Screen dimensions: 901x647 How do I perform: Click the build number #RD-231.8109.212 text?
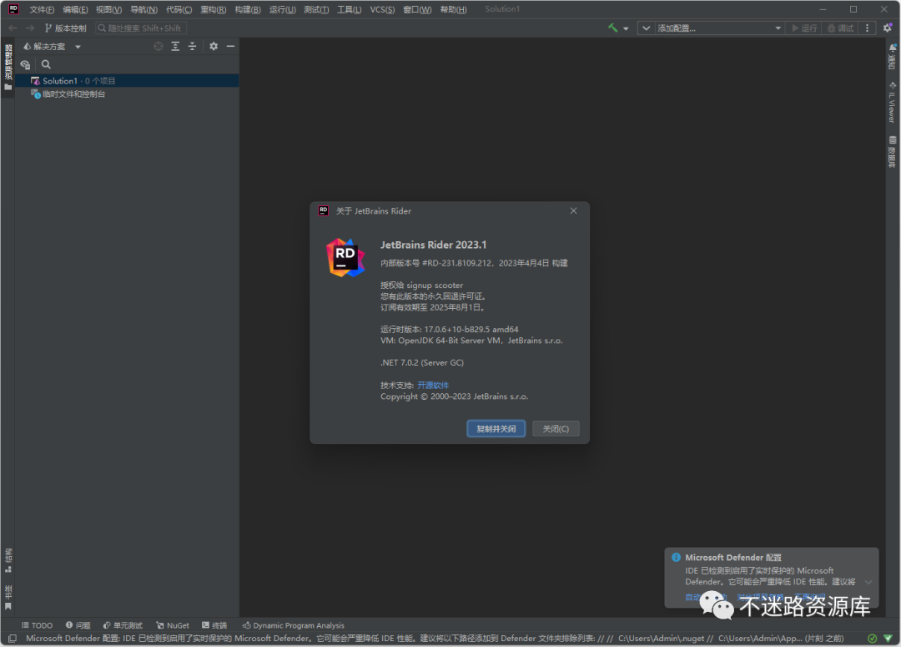(x=457, y=263)
